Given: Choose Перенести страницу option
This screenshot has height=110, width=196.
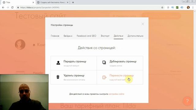Looking at the screenshot, I should click(x=120, y=77).
